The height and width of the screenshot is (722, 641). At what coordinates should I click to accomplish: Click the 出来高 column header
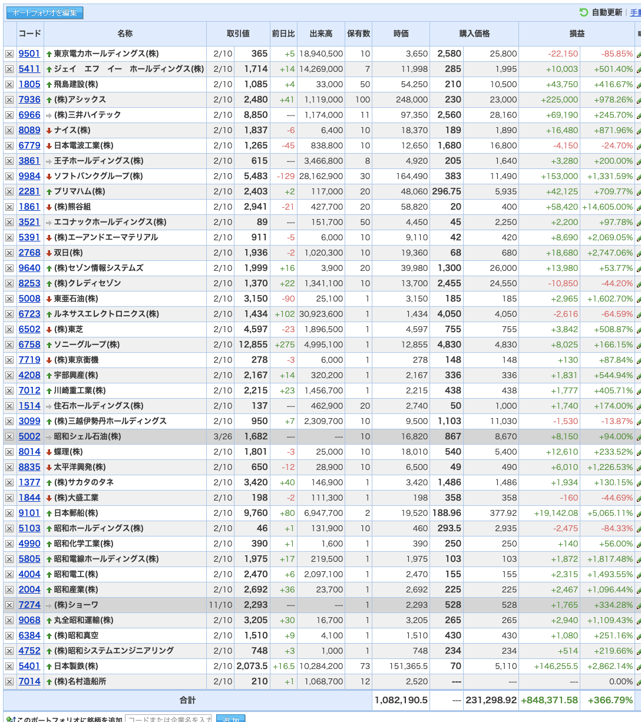tap(321, 34)
